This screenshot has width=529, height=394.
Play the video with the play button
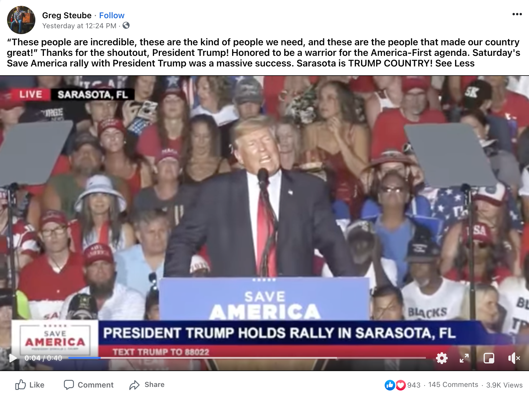click(x=13, y=358)
